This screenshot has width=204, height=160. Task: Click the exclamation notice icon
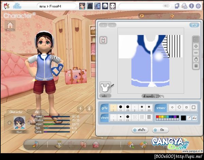pos(191,6)
